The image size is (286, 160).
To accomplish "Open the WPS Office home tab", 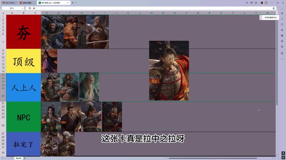I will click(x=9, y=3).
